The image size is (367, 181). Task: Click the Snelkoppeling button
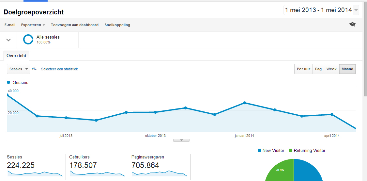[117, 25]
